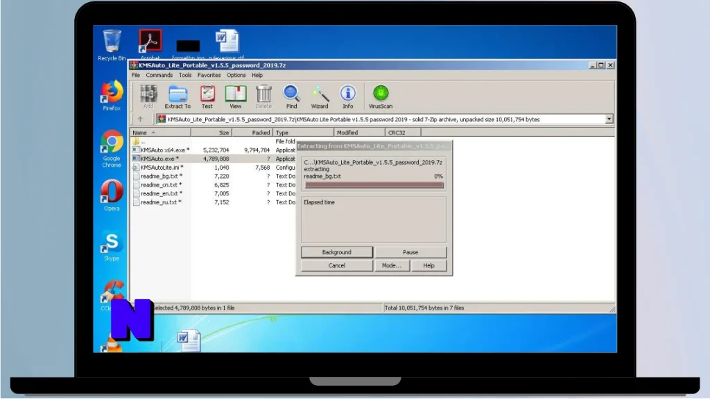
Task: Sort by the Type column header
Action: tap(304, 132)
